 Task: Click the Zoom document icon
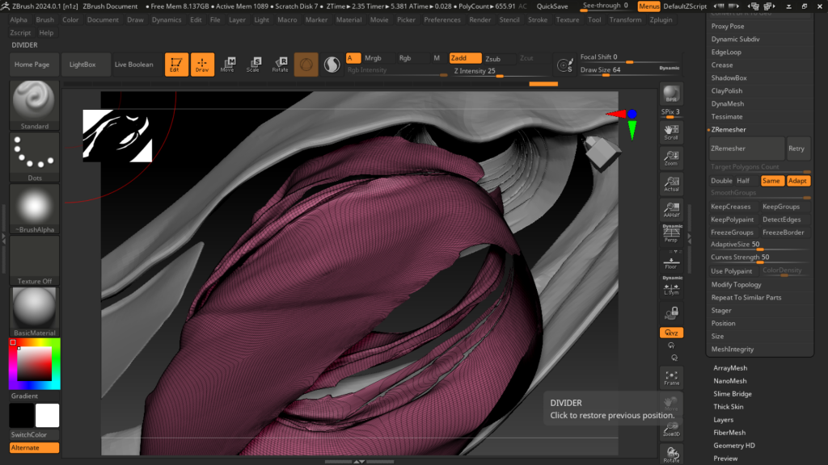(671, 157)
